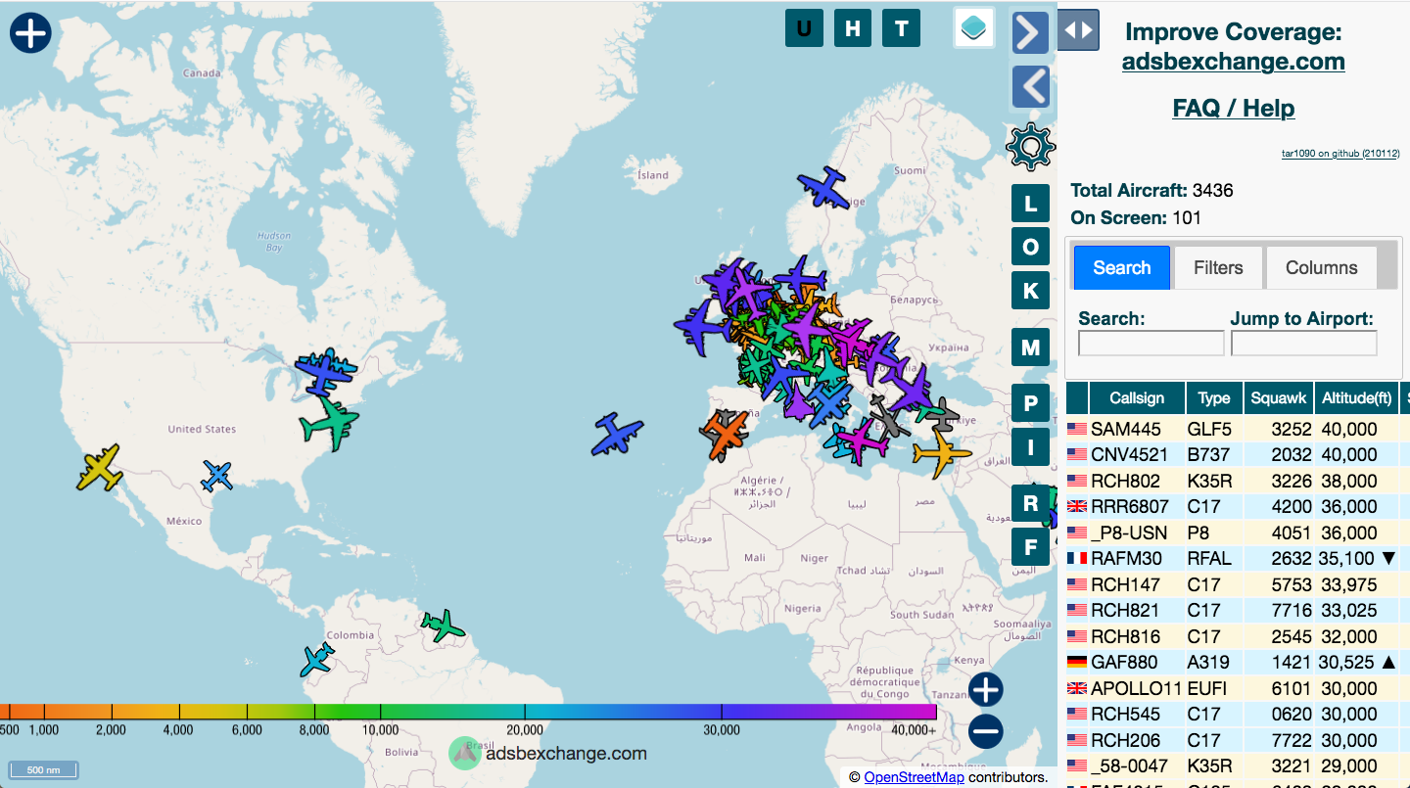Select the SAM445 aircraft row
The height and width of the screenshot is (788, 1410).
click(1237, 429)
